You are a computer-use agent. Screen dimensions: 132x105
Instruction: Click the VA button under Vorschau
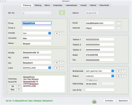pyautogui.click(x=13, y=86)
